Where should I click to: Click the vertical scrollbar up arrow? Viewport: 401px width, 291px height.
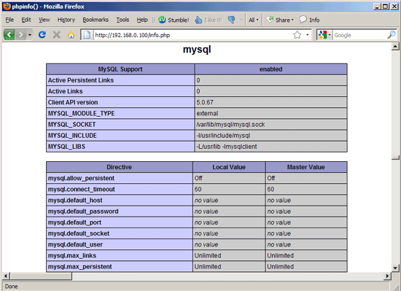click(395, 47)
